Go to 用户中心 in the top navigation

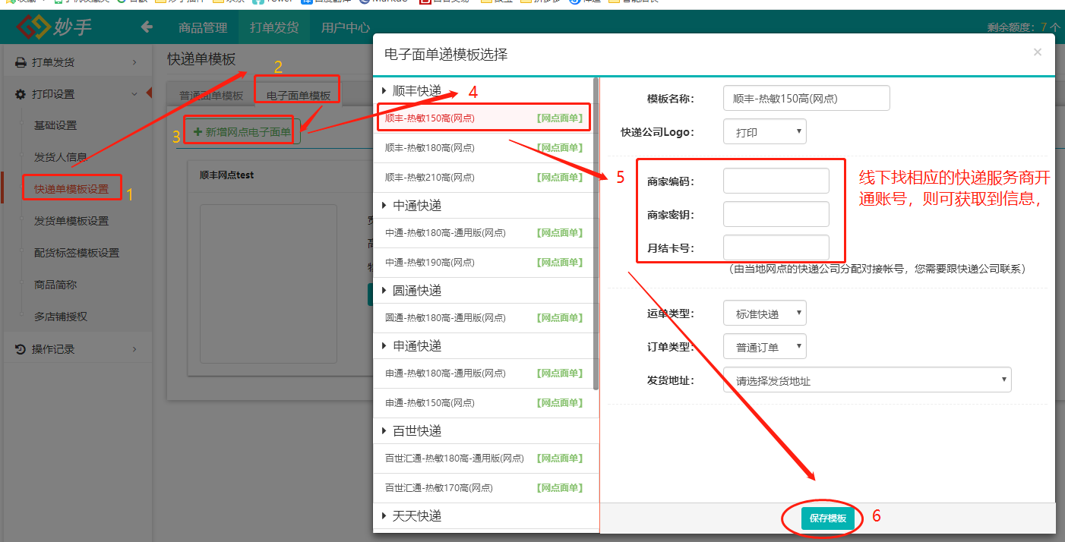tap(346, 27)
